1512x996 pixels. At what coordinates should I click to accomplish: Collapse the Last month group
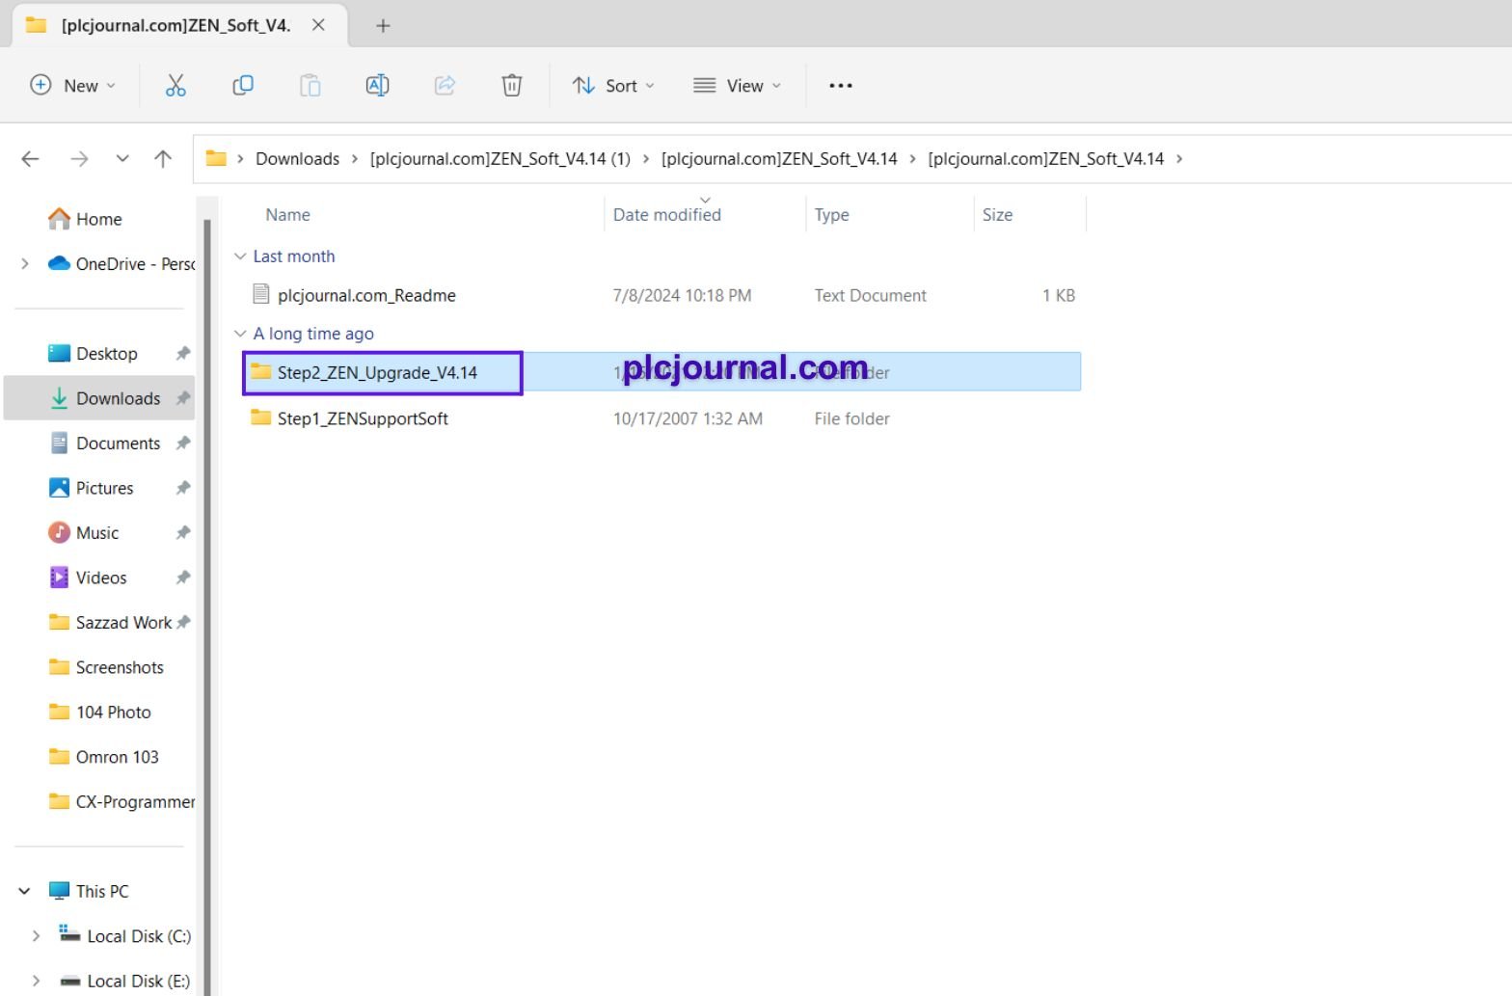240,256
